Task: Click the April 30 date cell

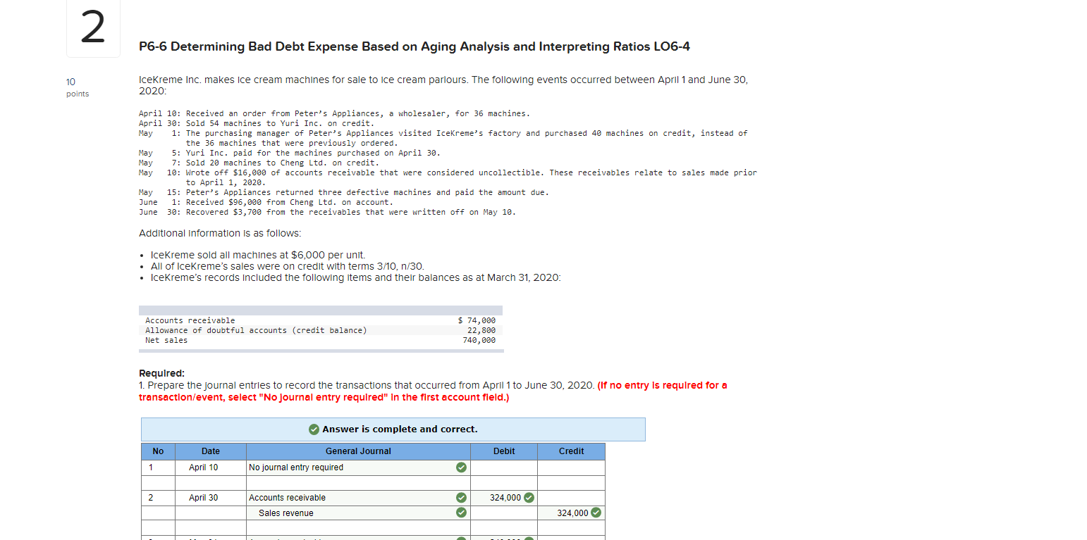Action: 203,497
